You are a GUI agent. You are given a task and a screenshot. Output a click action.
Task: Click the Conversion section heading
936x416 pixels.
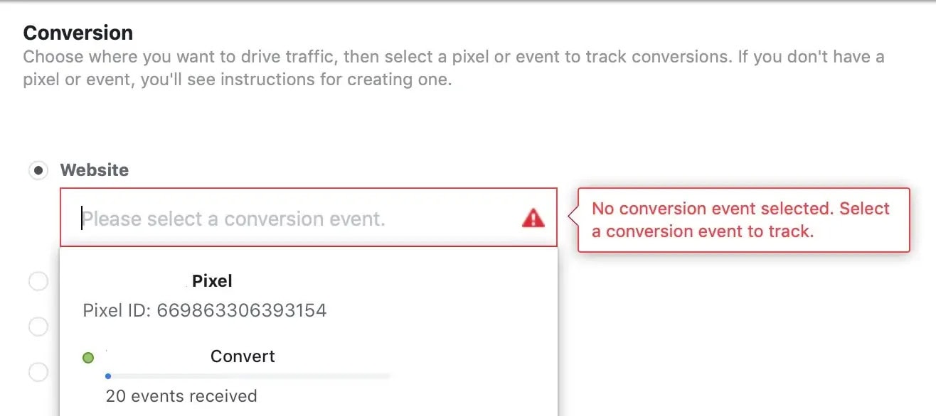pyautogui.click(x=78, y=33)
